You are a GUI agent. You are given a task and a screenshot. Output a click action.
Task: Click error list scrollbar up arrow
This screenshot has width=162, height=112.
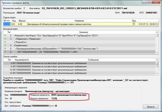[x=157, y=60]
